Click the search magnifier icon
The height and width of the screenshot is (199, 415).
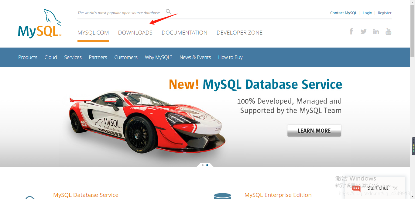(168, 12)
